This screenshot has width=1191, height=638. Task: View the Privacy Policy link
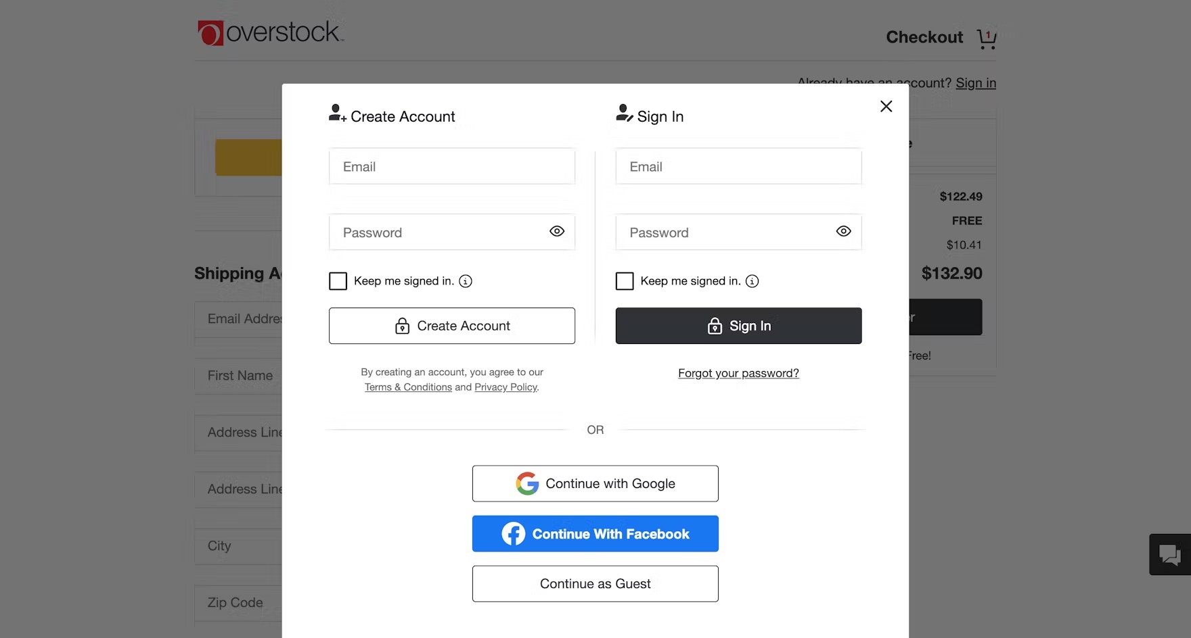[x=505, y=387]
